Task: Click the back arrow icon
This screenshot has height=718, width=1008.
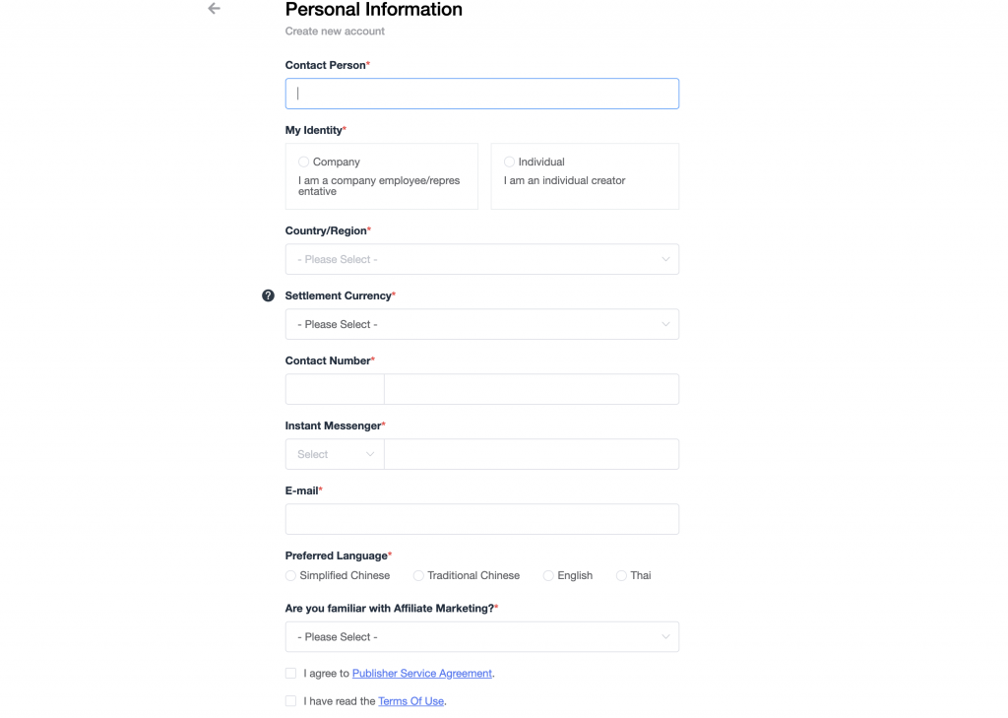Action: (x=214, y=9)
